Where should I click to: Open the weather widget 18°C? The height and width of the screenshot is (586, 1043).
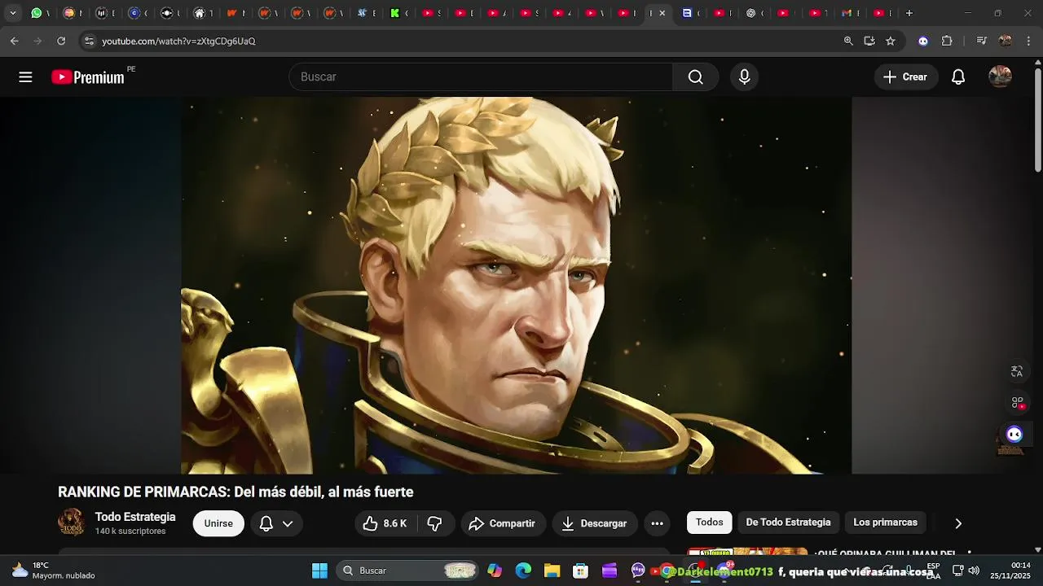[53, 571]
